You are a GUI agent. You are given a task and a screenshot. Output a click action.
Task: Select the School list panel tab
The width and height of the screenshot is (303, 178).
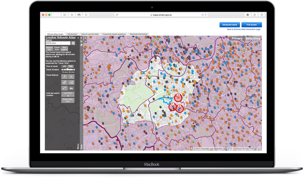pyautogui.click(x=49, y=48)
